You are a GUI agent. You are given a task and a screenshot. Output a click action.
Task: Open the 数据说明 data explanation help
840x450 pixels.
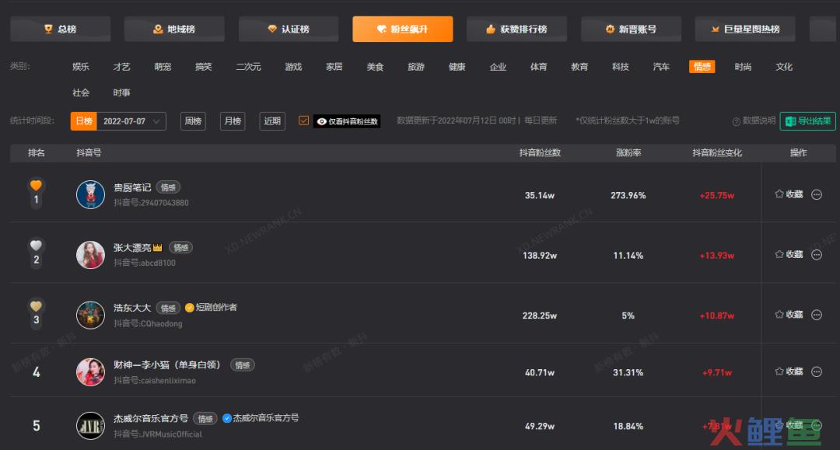click(754, 121)
